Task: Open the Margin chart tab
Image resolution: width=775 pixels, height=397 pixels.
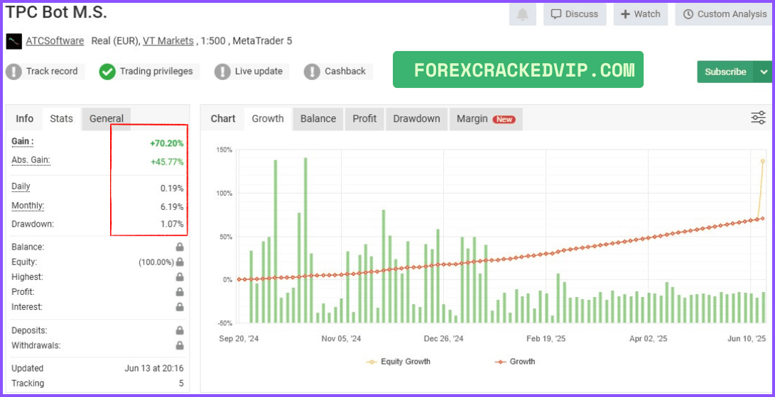Action: tap(486, 119)
